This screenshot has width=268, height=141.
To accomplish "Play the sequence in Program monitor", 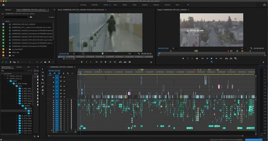I will pyautogui.click(x=212, y=58).
